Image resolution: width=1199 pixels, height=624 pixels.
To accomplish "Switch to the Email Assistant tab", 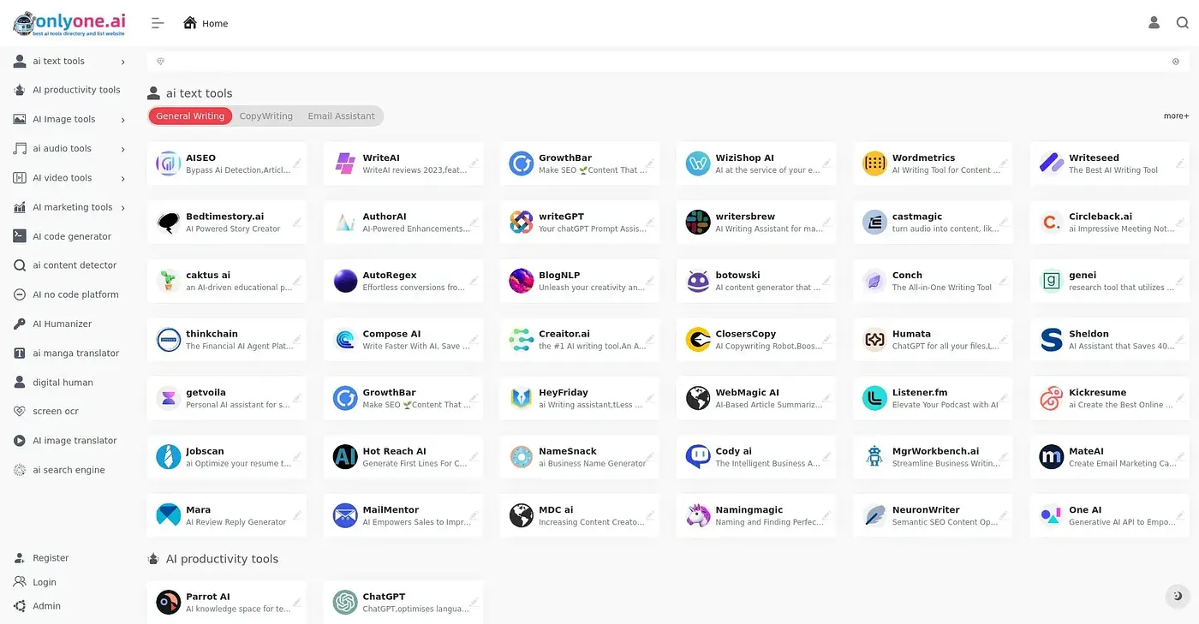I will click(x=341, y=116).
